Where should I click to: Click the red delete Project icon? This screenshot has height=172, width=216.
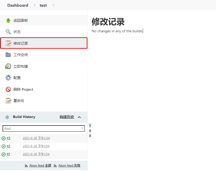[x=8, y=89]
